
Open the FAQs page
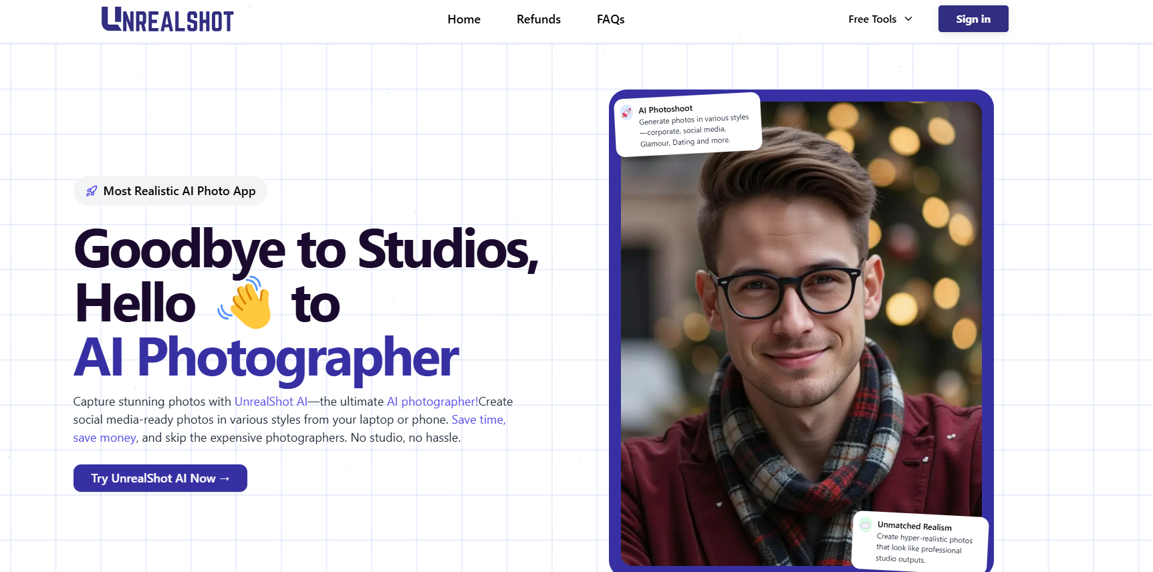610,19
